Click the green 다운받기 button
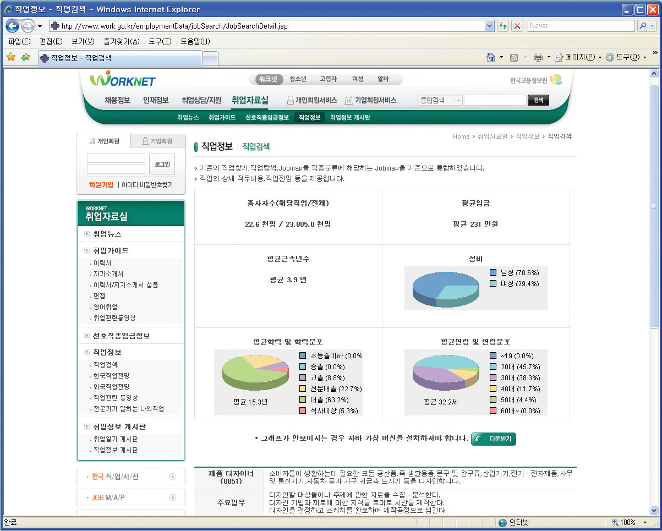This screenshot has width=662, height=531. point(494,439)
